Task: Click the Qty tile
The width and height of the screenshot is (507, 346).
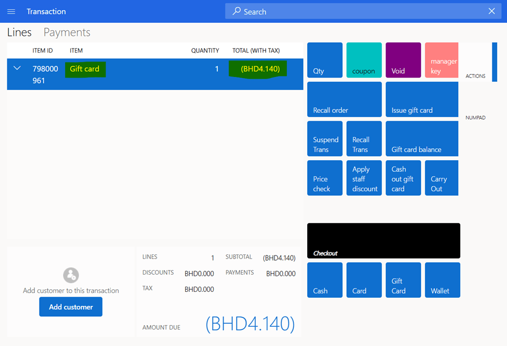Action: (x=325, y=60)
